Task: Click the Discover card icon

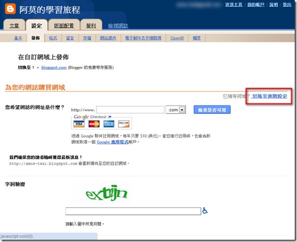Action: (124, 124)
